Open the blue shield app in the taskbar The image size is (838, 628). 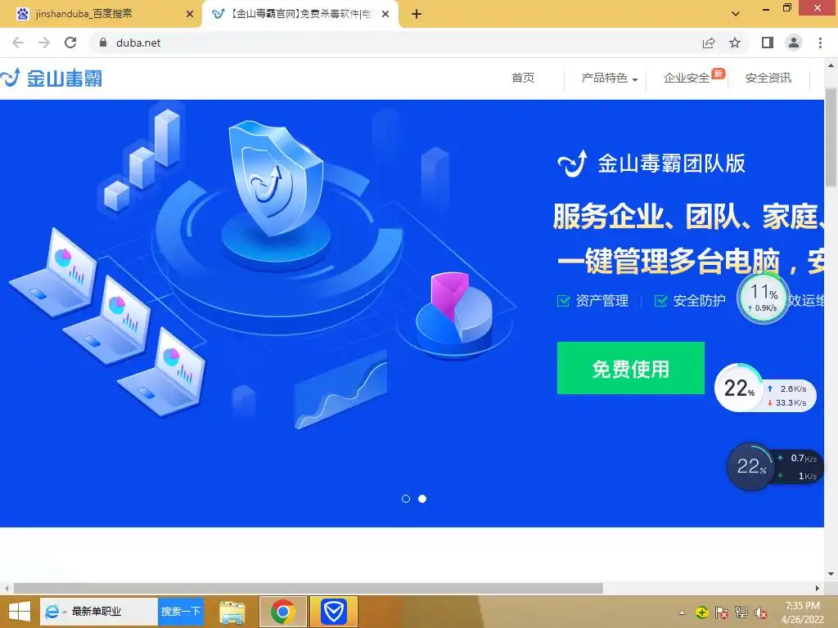click(334, 612)
